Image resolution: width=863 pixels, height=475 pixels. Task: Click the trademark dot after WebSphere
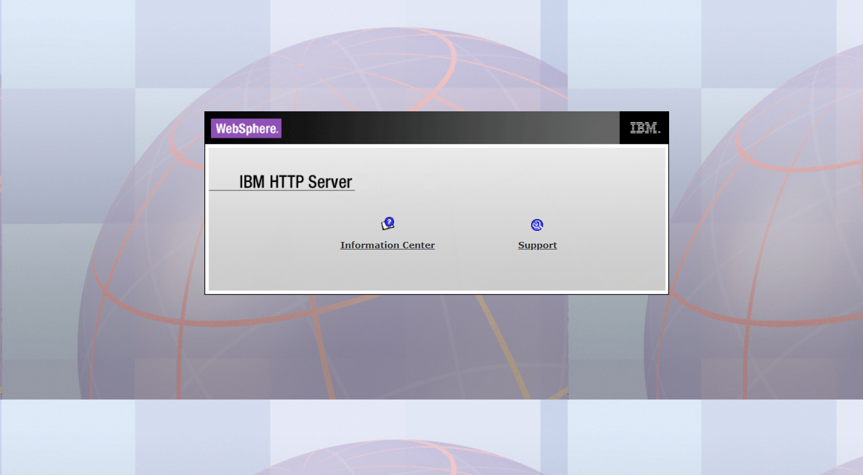click(x=278, y=132)
